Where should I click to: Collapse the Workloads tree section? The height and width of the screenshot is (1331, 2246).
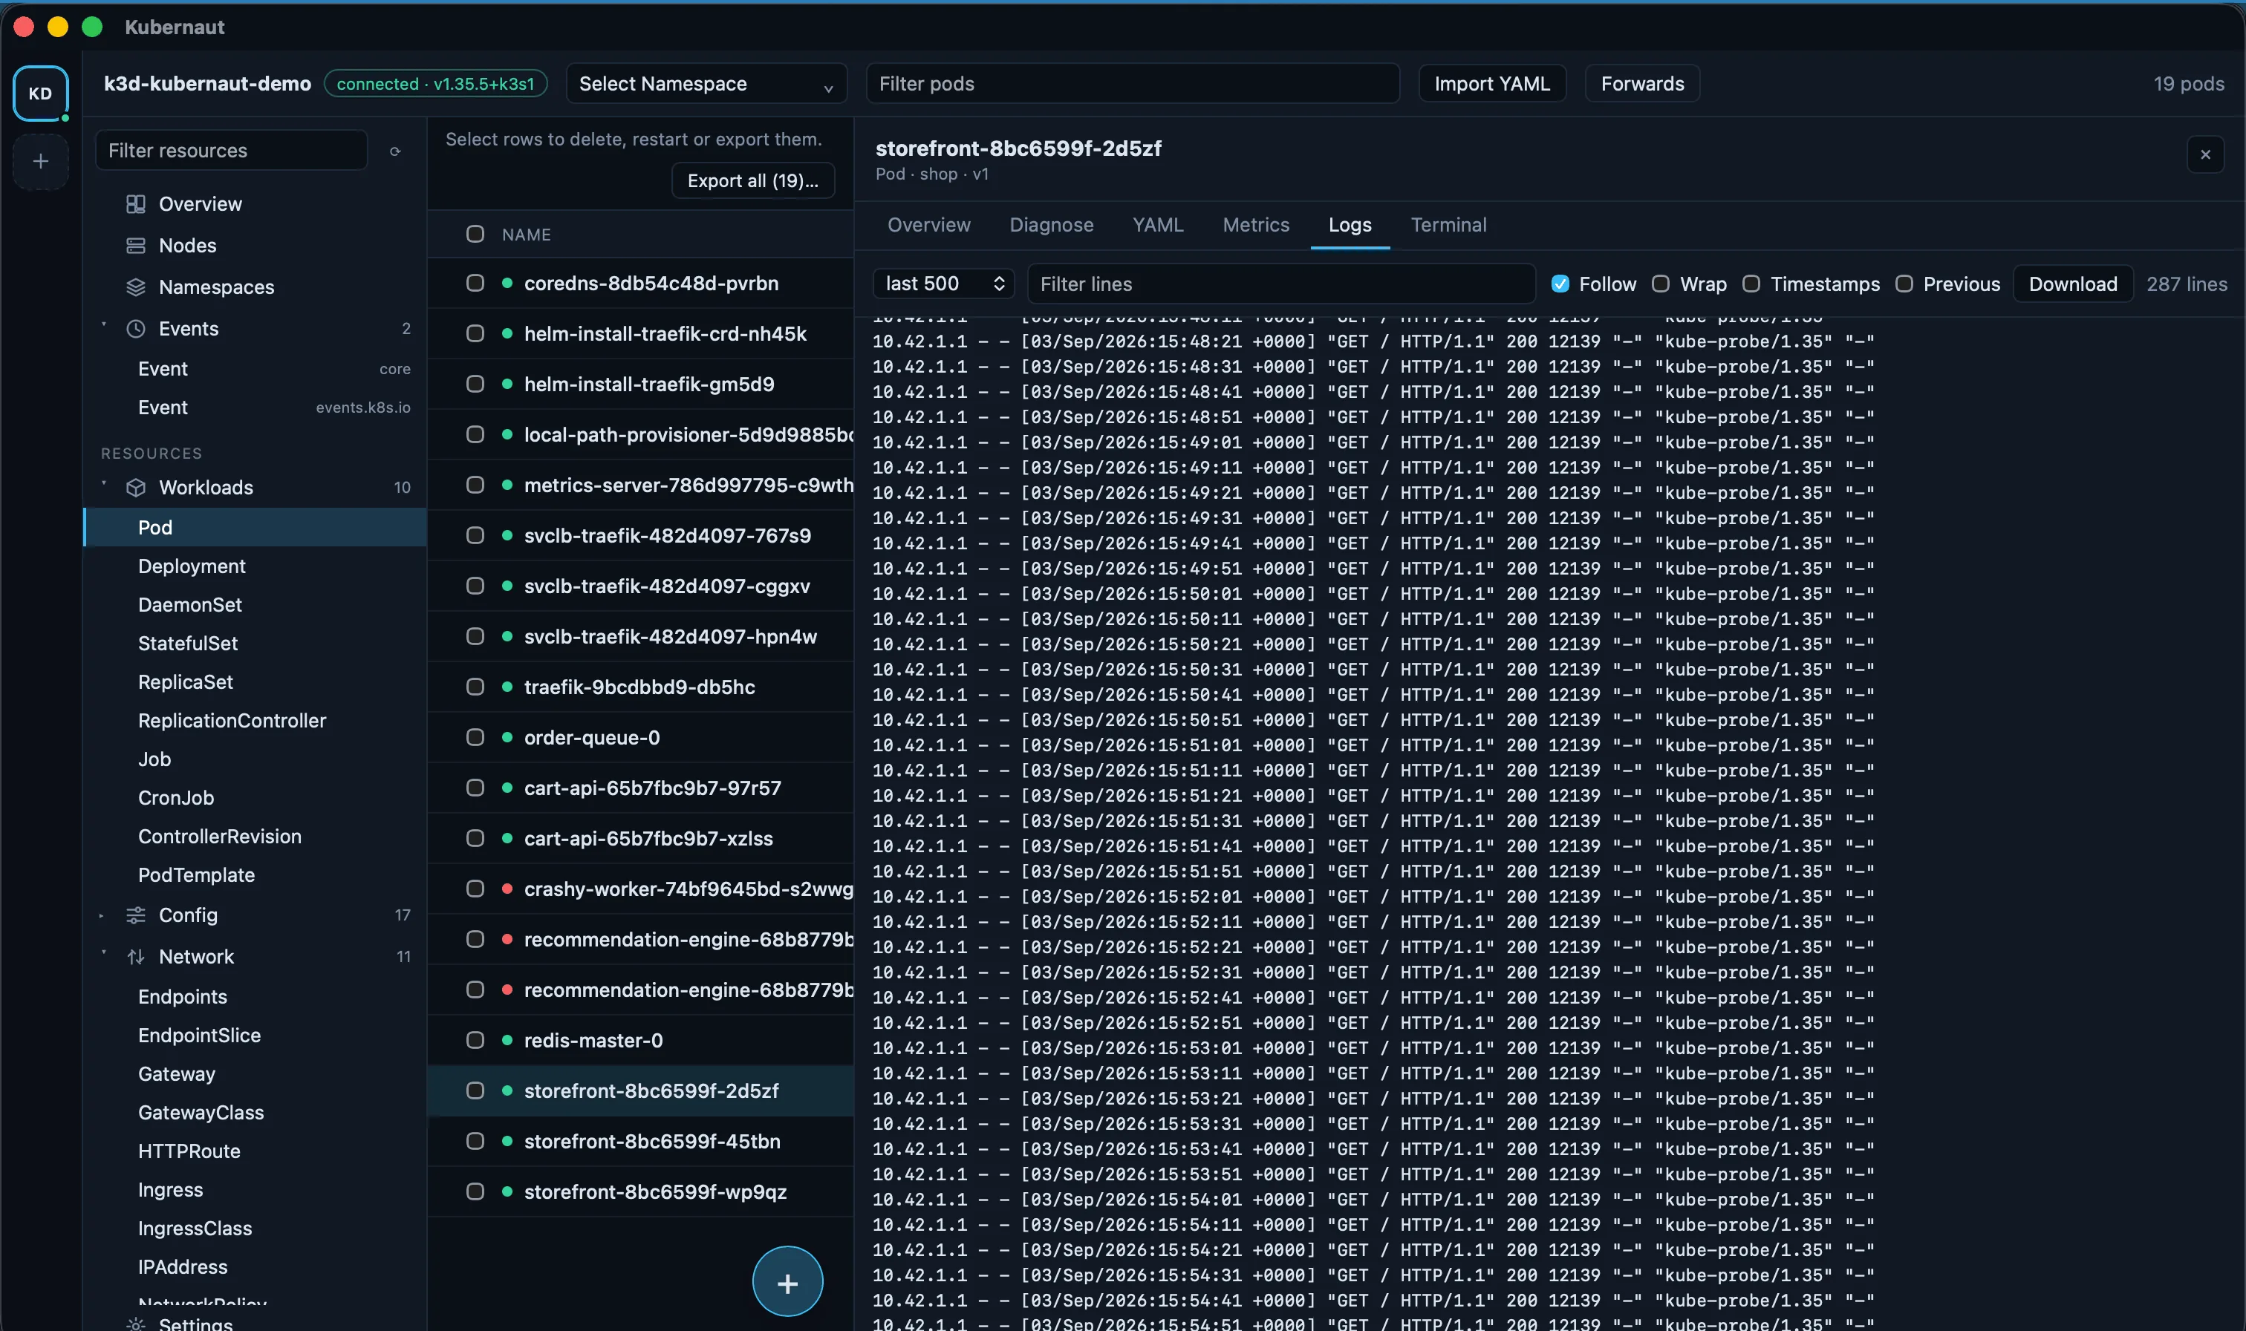point(103,484)
